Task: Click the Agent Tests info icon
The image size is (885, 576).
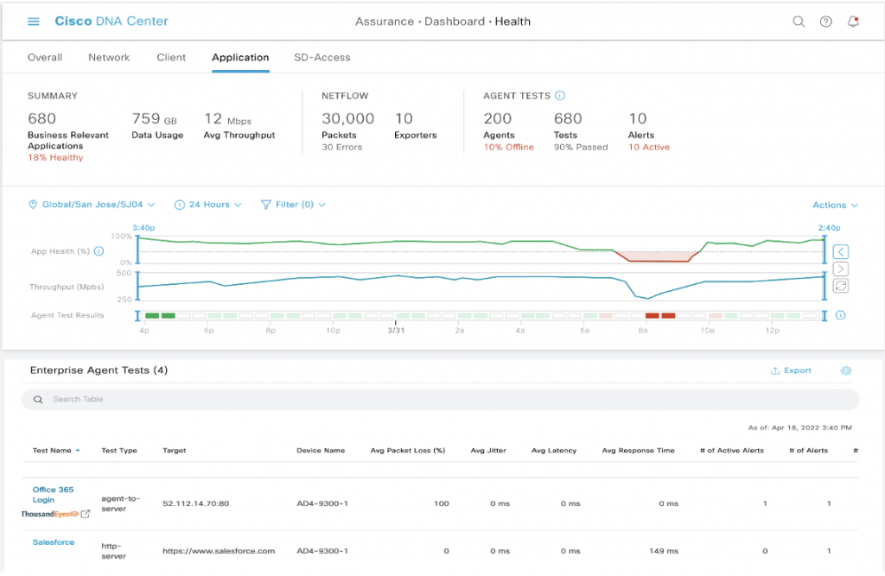Action: (560, 96)
